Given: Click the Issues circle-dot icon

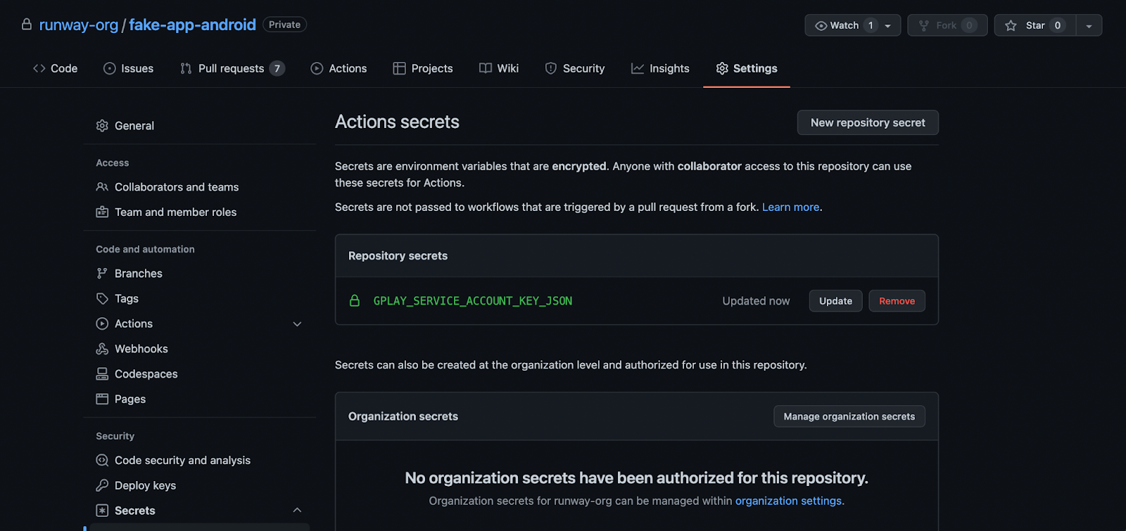Looking at the screenshot, I should [x=110, y=68].
